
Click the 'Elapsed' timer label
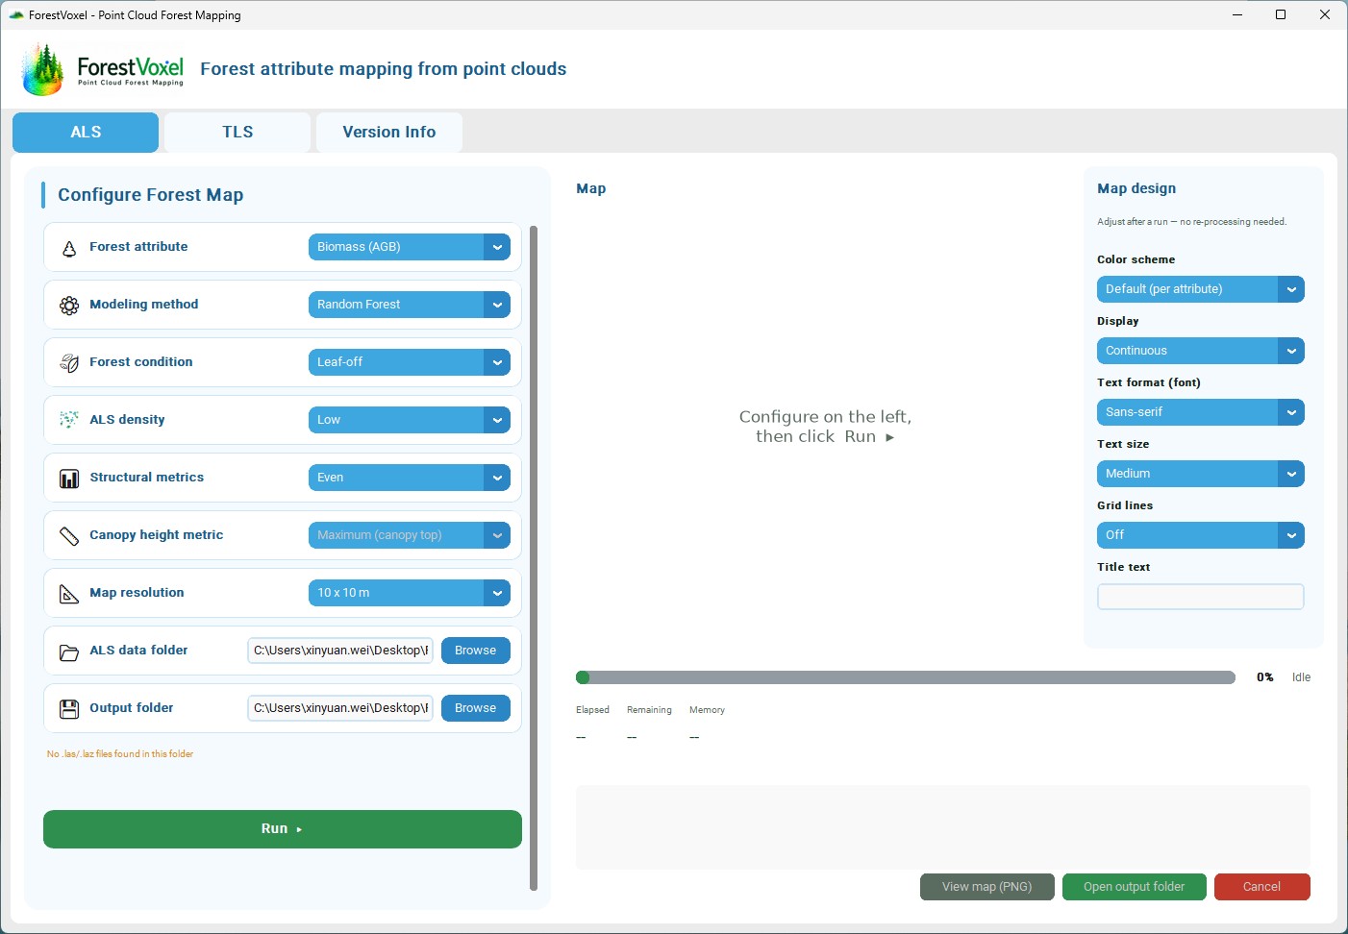click(592, 710)
